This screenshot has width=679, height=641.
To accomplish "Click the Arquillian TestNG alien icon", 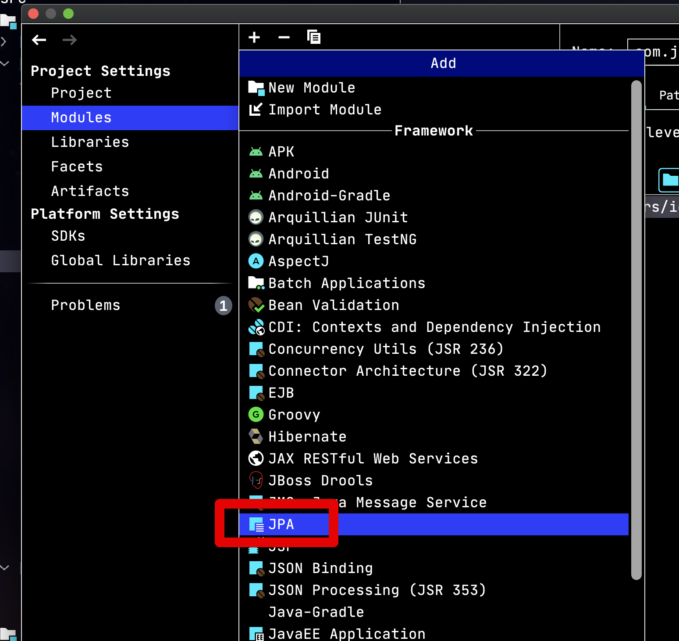I will 256,239.
